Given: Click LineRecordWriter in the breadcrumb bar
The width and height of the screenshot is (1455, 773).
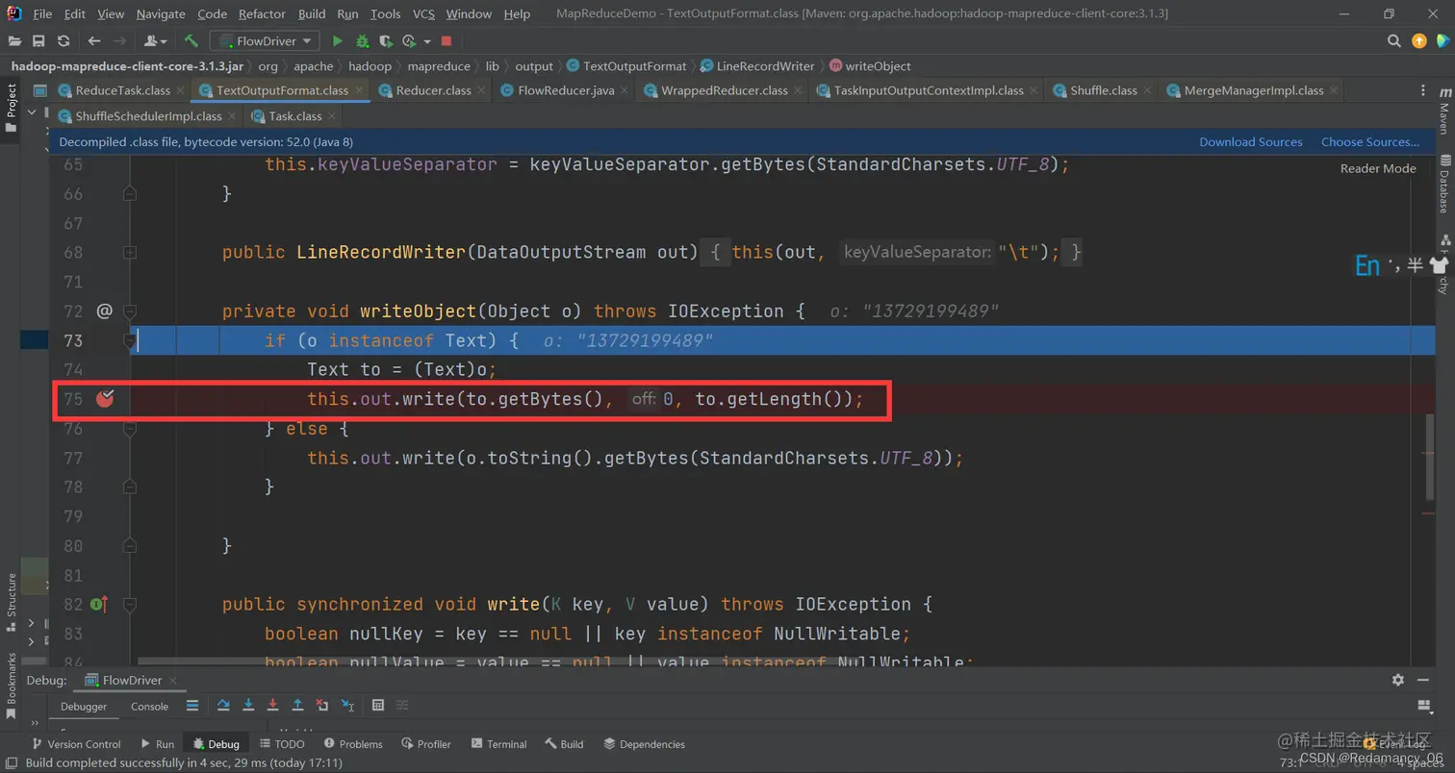Looking at the screenshot, I should [x=766, y=66].
